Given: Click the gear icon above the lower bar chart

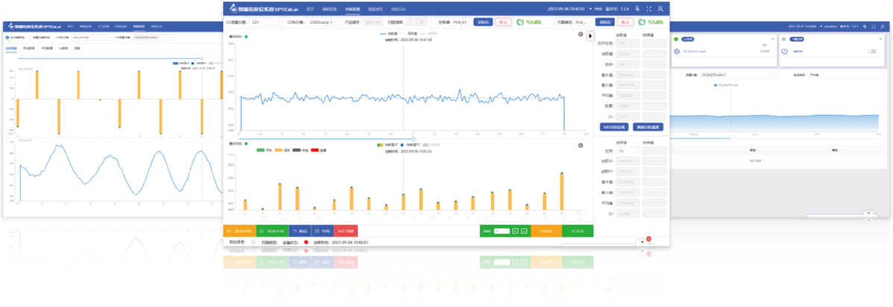Looking at the screenshot, I should (580, 145).
